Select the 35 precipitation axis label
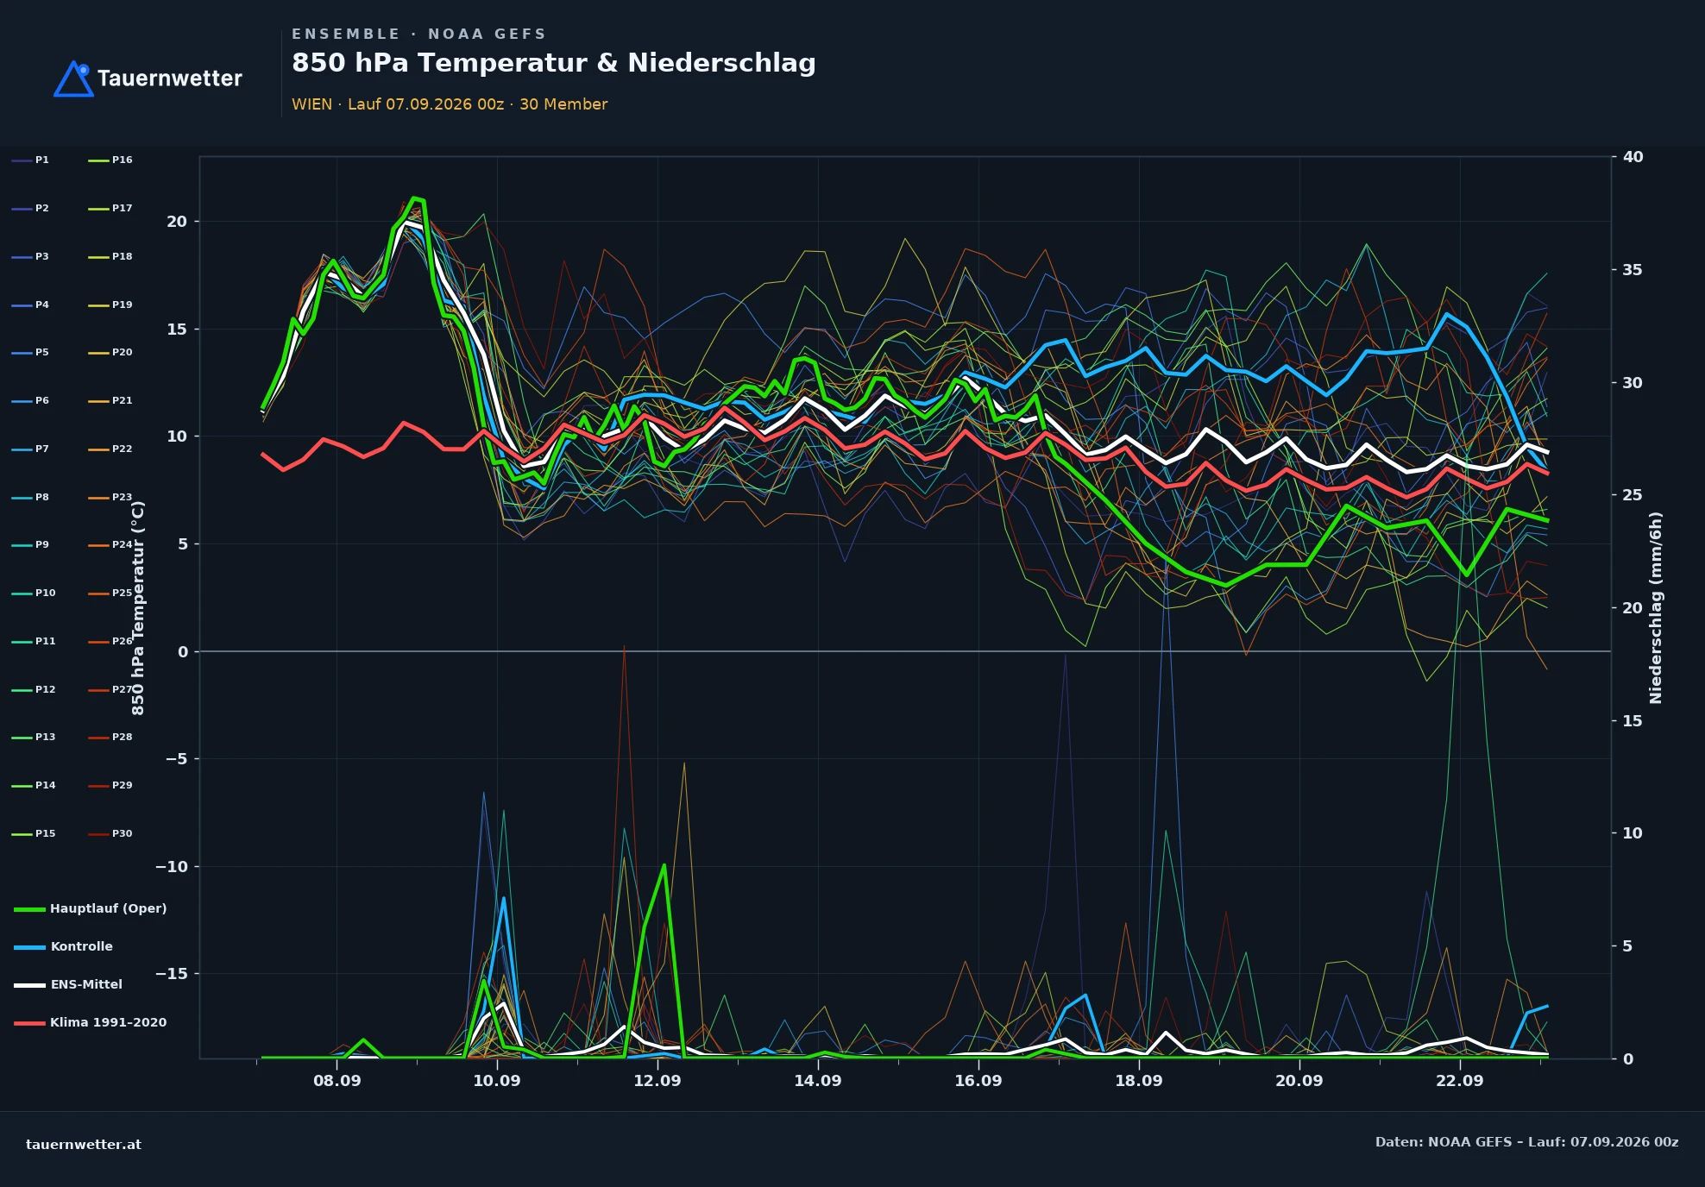 point(1633,271)
